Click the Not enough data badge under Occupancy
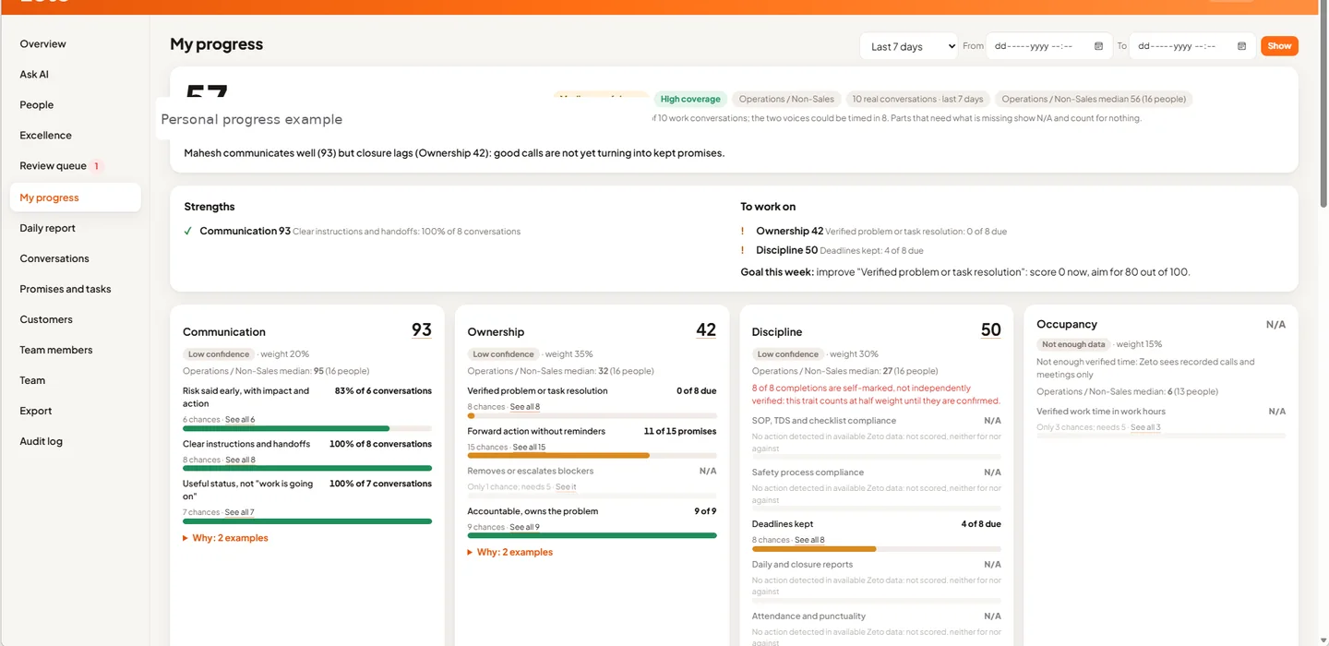1329x646 pixels. pos(1073,344)
